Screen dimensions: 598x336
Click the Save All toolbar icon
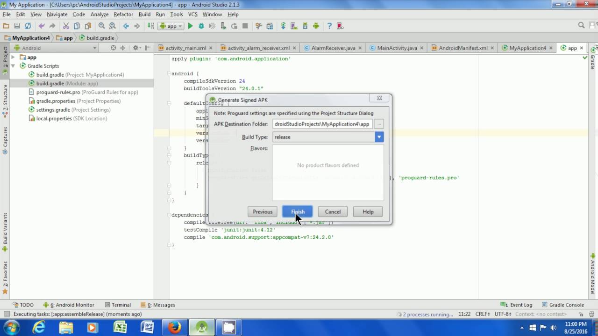17,26
